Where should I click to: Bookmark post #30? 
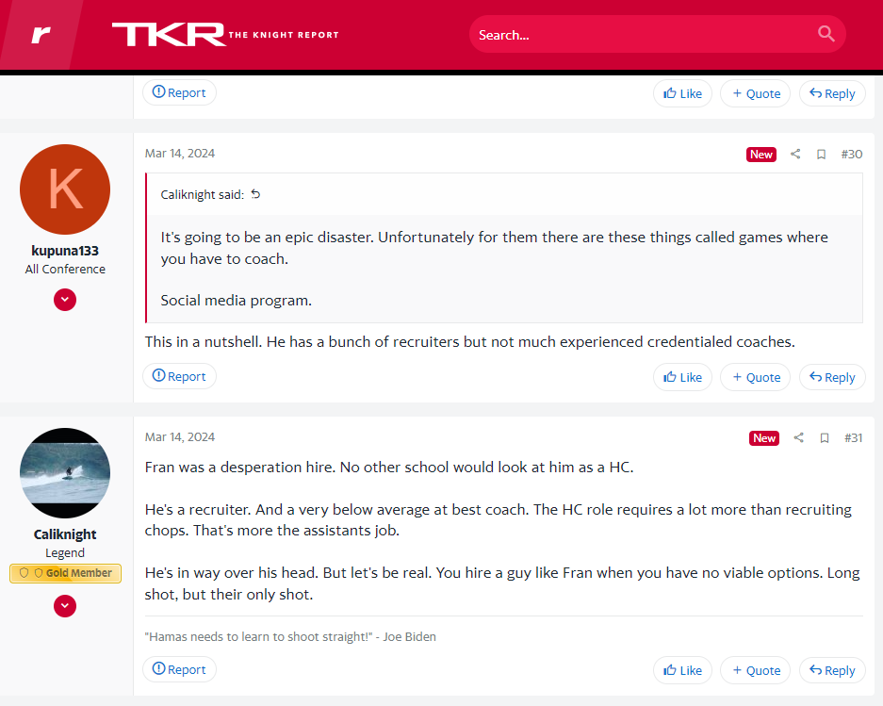[x=821, y=155]
